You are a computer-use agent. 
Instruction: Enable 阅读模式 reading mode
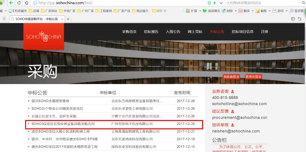click(212, 11)
